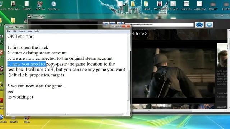The width and height of the screenshot is (230, 129).
Task: Minimize the Steam Engine window
Action: coord(217,16)
